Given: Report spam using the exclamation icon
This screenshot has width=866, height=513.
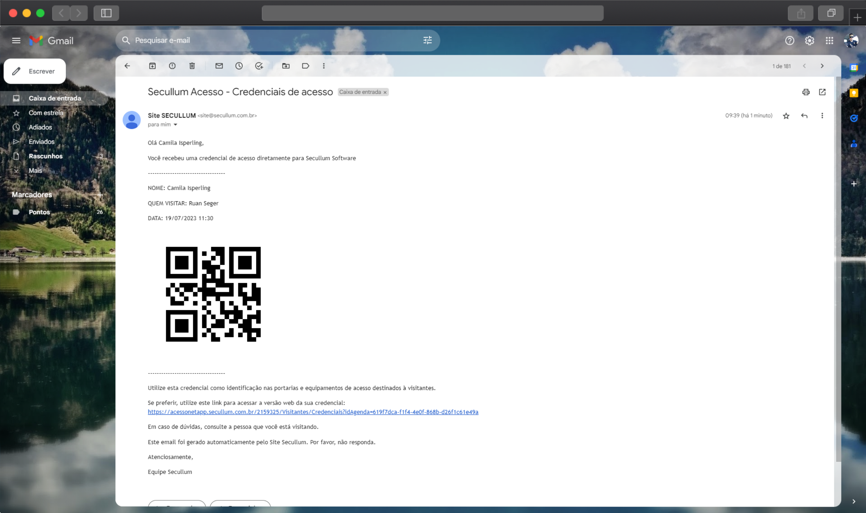Looking at the screenshot, I should point(172,66).
